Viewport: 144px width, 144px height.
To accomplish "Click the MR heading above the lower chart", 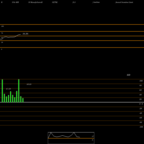I will [128, 75].
